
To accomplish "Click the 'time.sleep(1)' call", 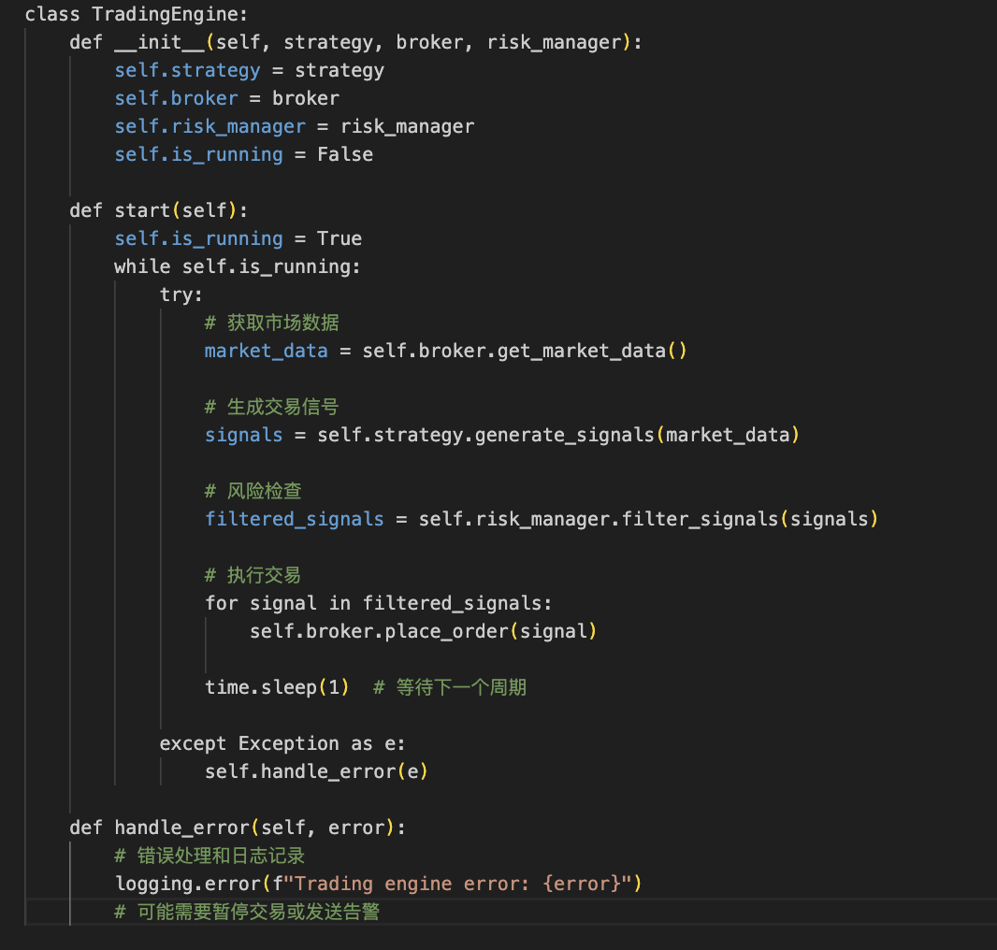I will 277,686.
